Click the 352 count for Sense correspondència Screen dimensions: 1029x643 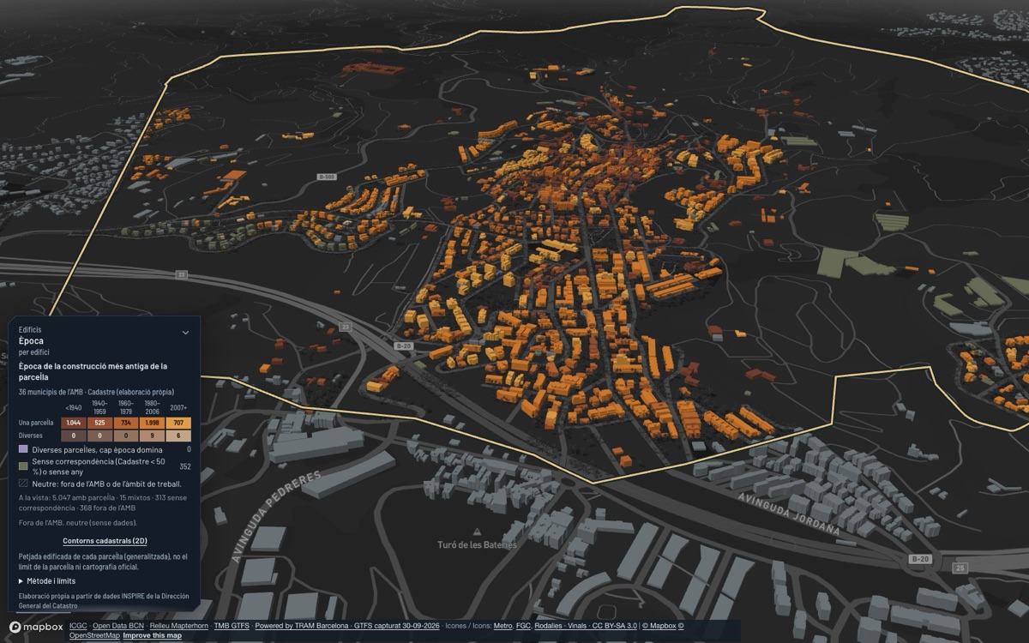click(x=184, y=466)
